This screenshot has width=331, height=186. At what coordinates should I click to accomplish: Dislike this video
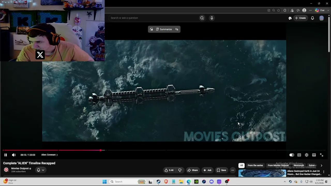(180, 170)
